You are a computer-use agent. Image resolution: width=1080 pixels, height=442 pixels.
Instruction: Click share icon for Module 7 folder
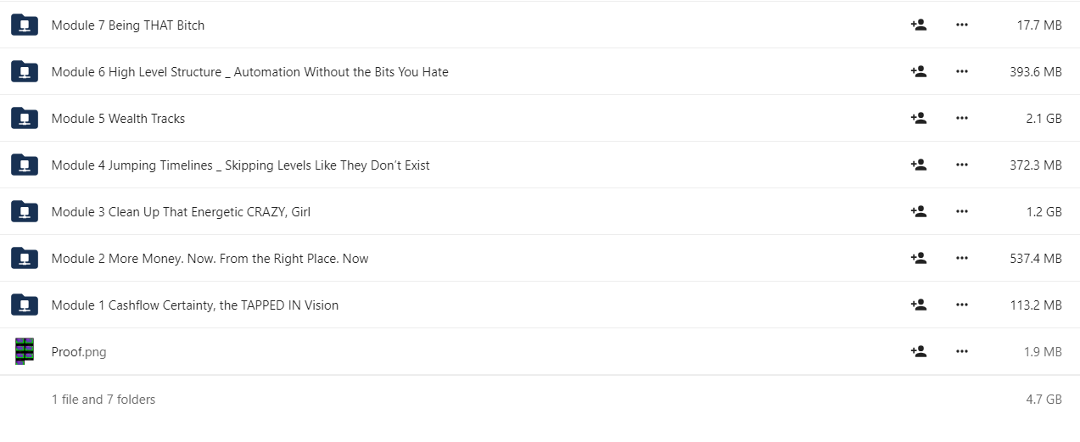918,25
